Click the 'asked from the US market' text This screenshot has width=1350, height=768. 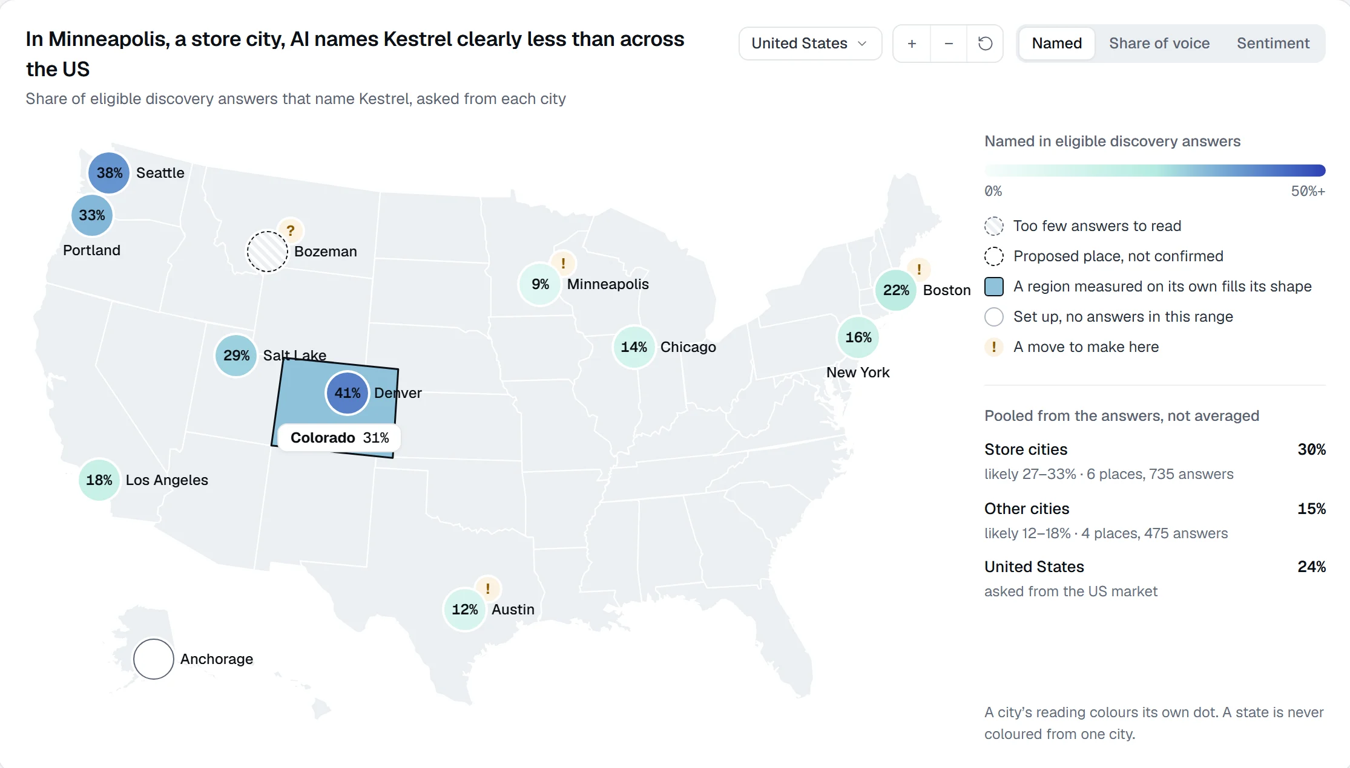1071,591
